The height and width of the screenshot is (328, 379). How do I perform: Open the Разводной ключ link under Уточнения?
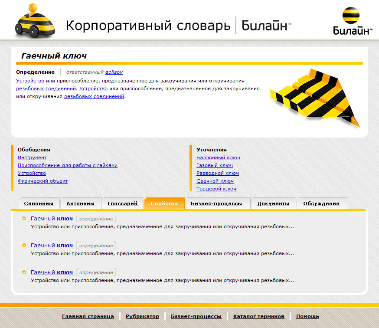(219, 173)
